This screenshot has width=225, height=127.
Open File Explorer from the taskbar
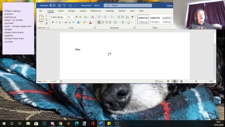(x=28, y=123)
